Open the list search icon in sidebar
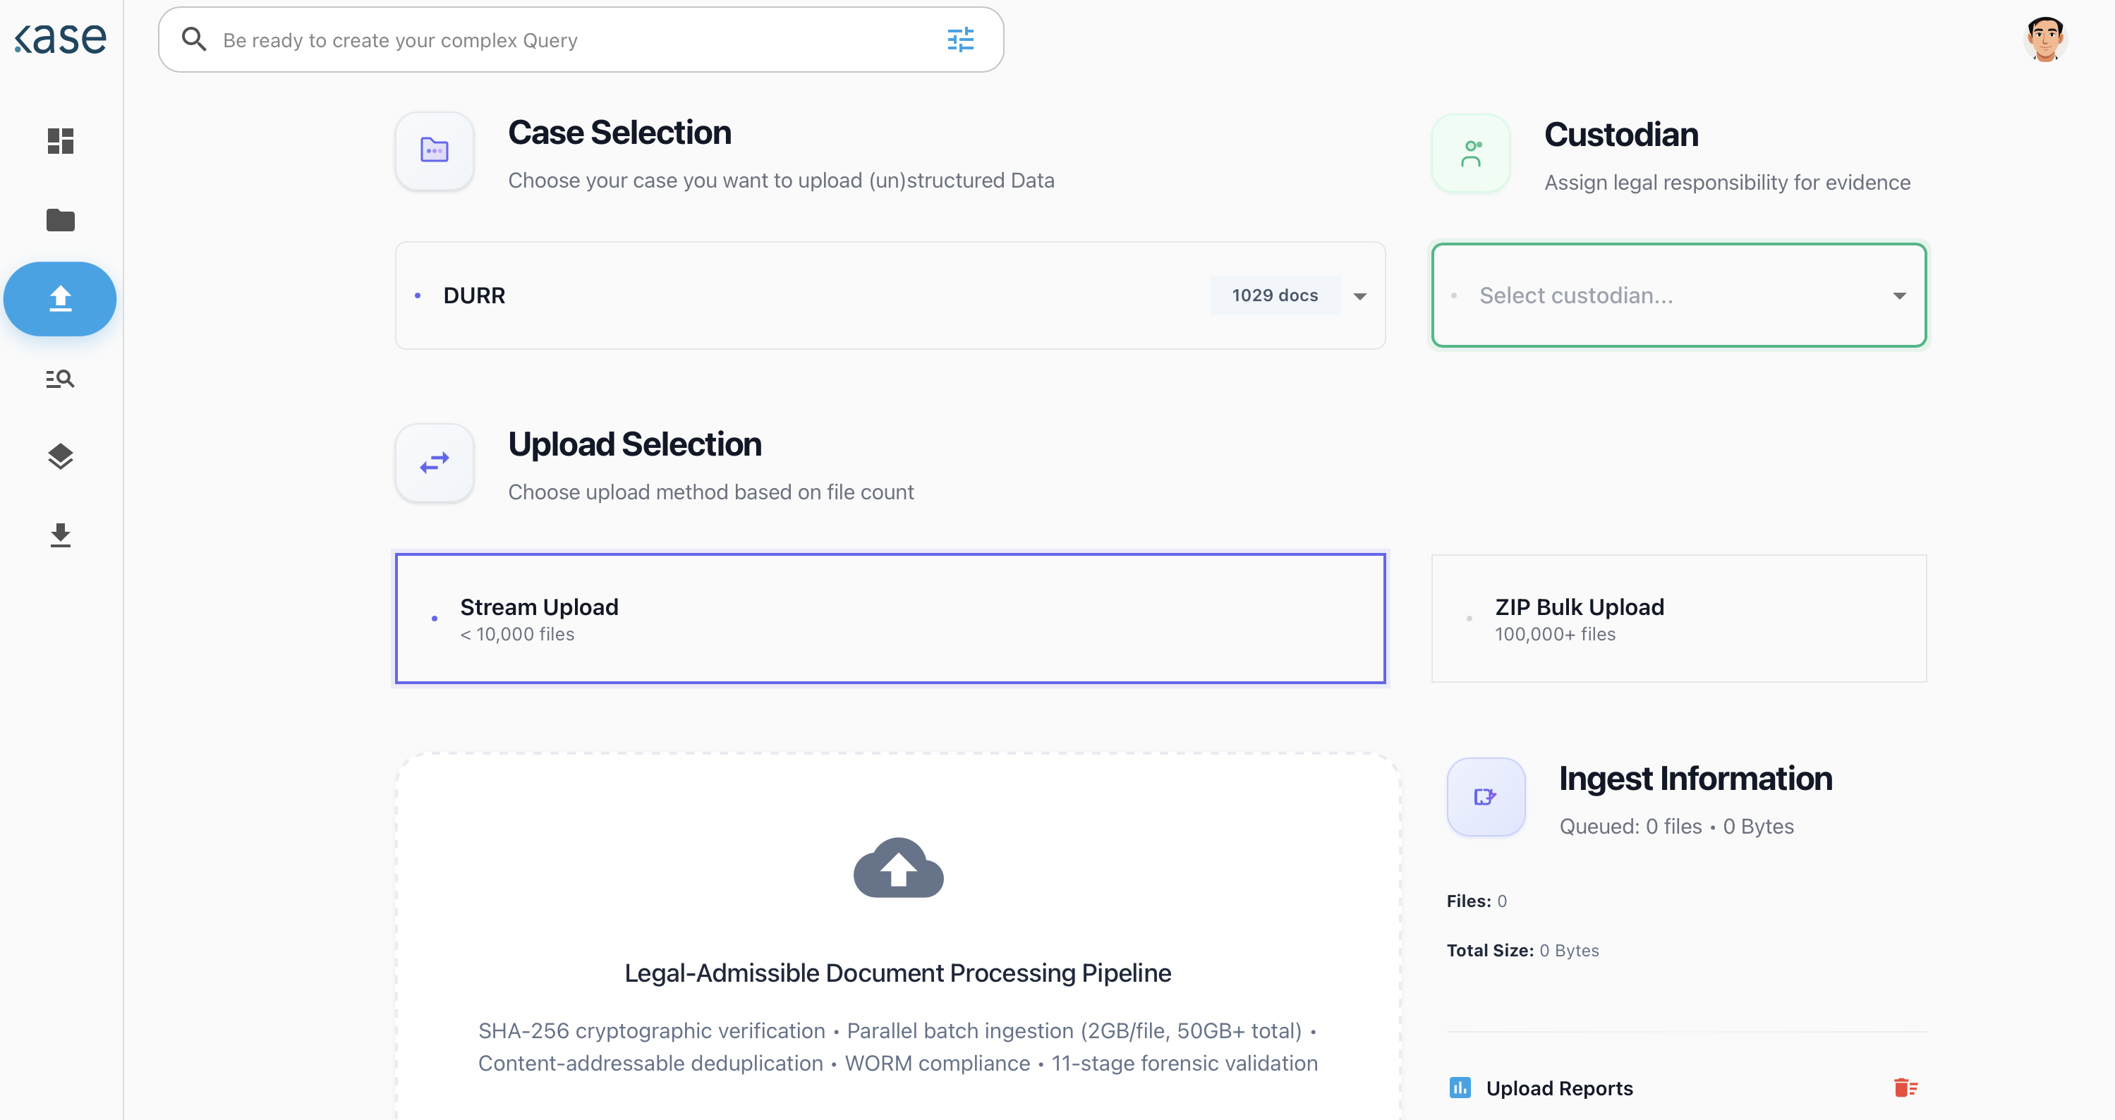 point(60,379)
